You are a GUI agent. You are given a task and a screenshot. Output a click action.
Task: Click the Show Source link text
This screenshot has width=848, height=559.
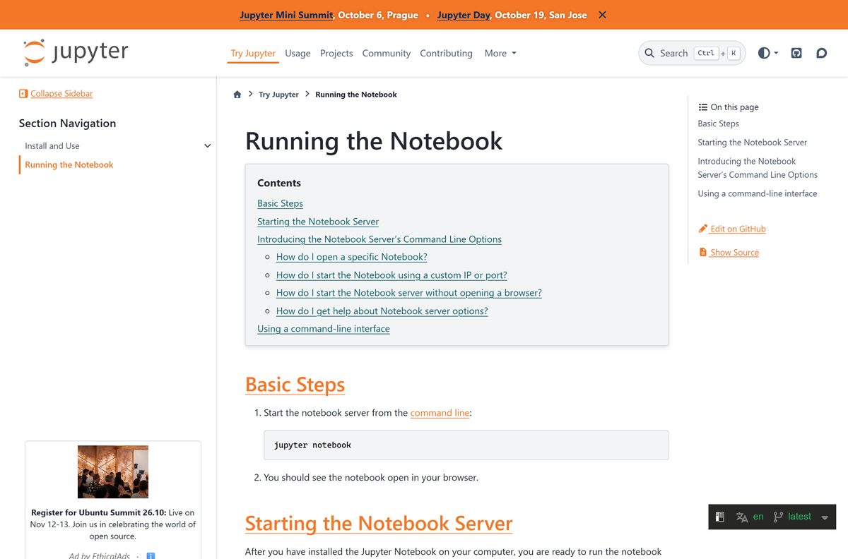pos(735,252)
